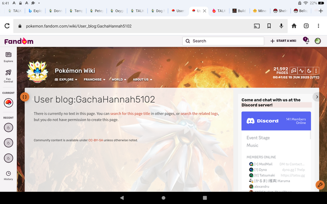Switch to the Explo browser tab

(35, 11)
